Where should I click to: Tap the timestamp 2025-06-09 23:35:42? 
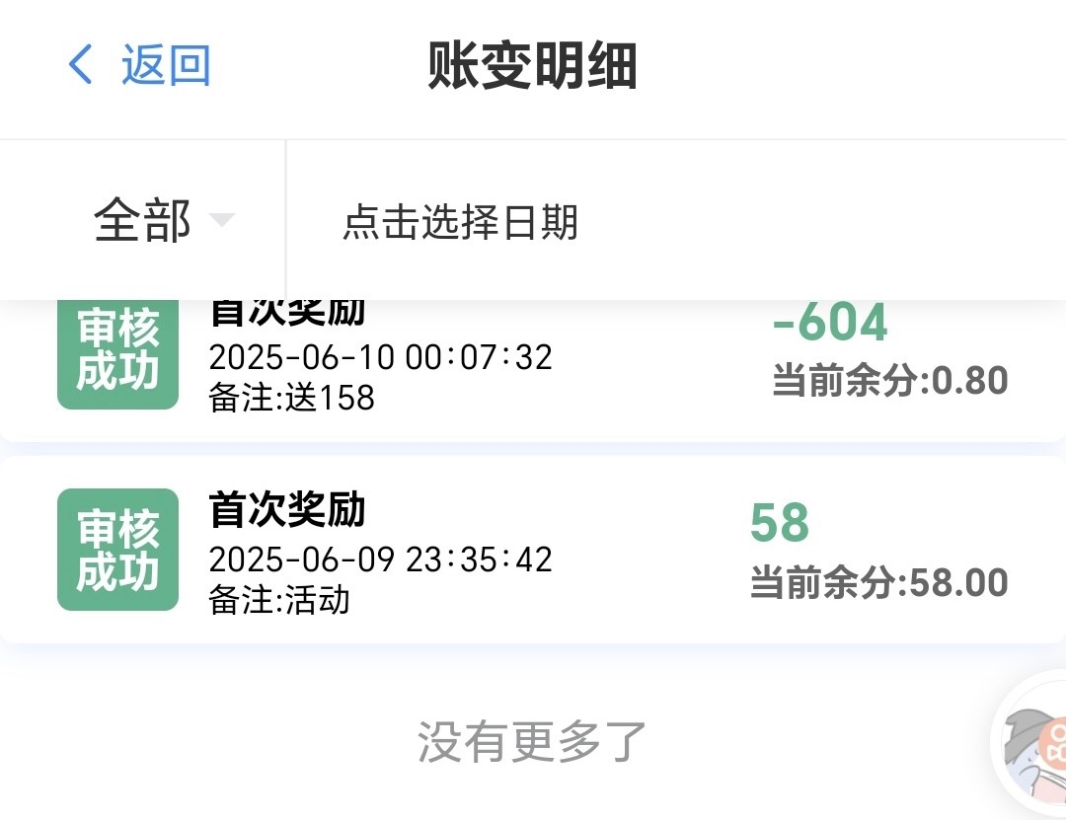(380, 559)
